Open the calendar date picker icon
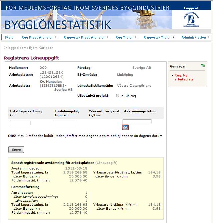 pos(125,127)
